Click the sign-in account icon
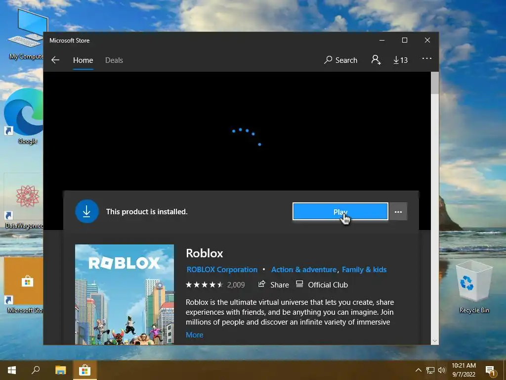 [x=376, y=60]
